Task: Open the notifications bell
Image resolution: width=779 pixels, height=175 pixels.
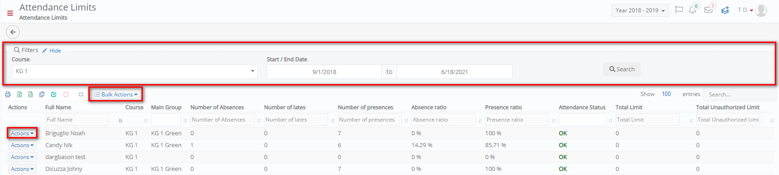Action: (692, 10)
